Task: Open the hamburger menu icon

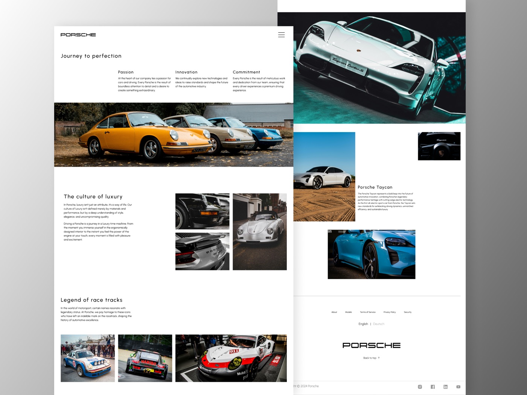Action: click(281, 35)
